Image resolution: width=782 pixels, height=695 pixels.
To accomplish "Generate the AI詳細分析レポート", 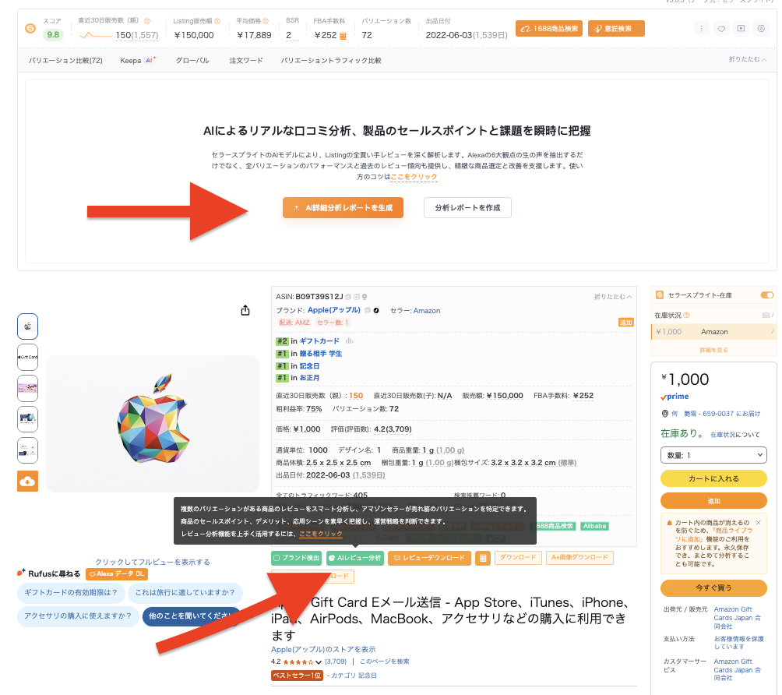I will click(x=343, y=207).
